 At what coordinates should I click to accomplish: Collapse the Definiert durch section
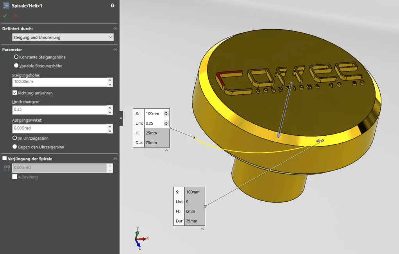[115, 28]
